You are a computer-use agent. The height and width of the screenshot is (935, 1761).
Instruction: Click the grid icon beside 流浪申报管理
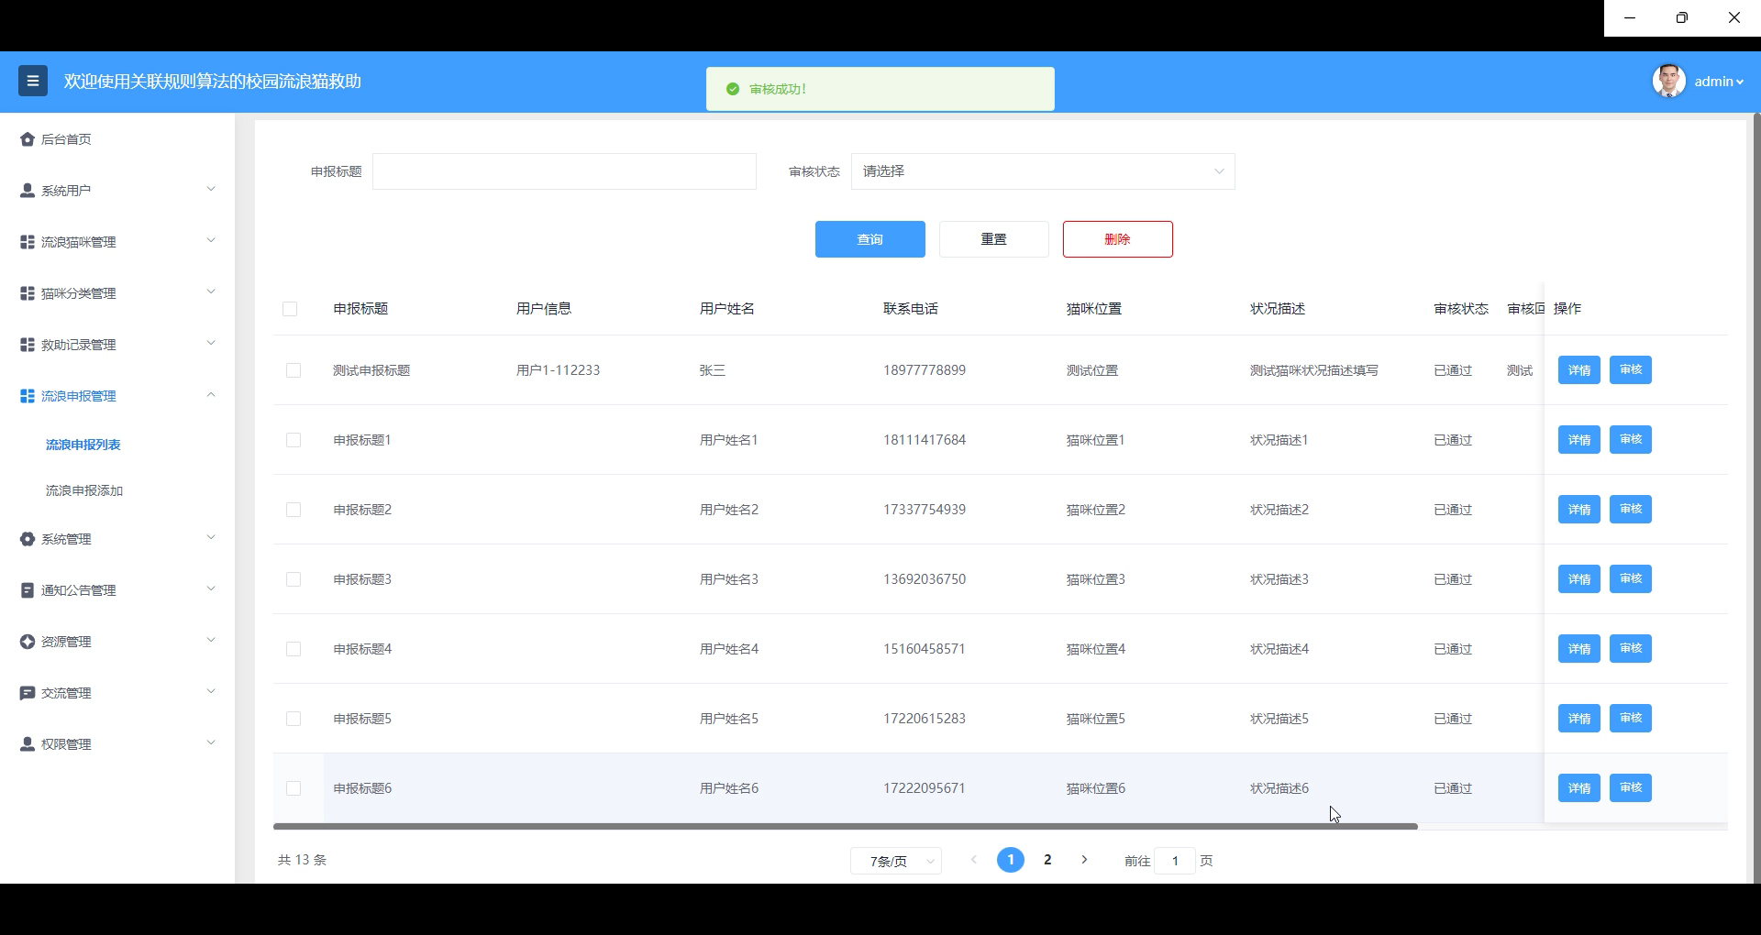coord(28,396)
